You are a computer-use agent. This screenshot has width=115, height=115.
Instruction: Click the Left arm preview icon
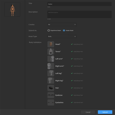point(51,59)
